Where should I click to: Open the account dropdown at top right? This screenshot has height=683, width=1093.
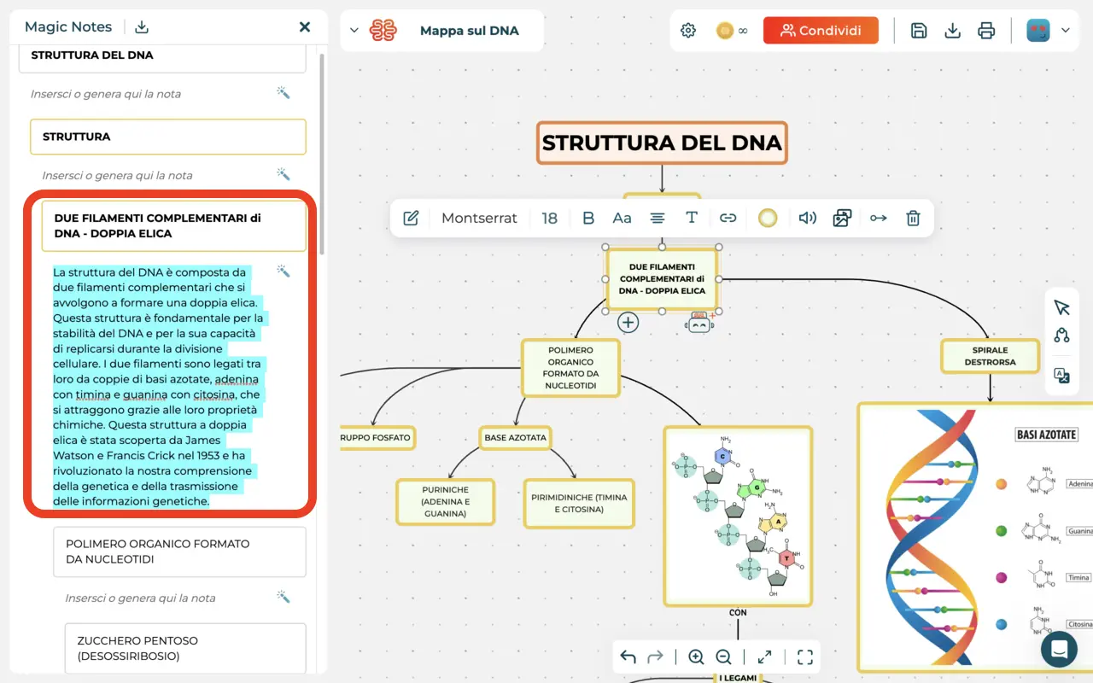[1065, 30]
